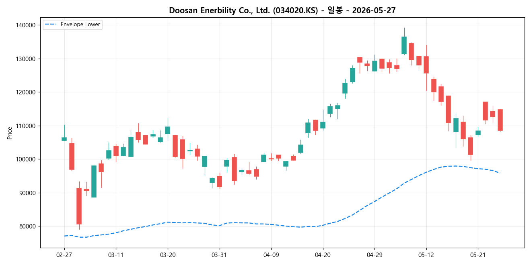Viewport: 531px width, 265px height.
Task: Click the last red candle on the right
Action: [500, 120]
